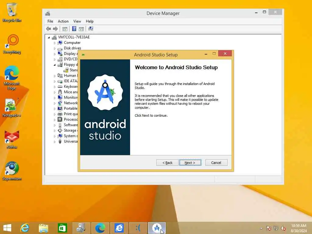Open Microsoft Edge desktop shortcut

tap(12, 78)
